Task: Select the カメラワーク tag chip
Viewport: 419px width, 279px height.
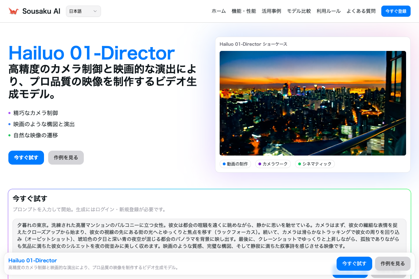Action: [273, 164]
